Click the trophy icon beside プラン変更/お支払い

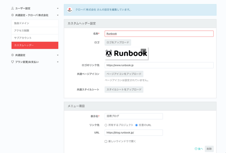(x=12, y=62)
